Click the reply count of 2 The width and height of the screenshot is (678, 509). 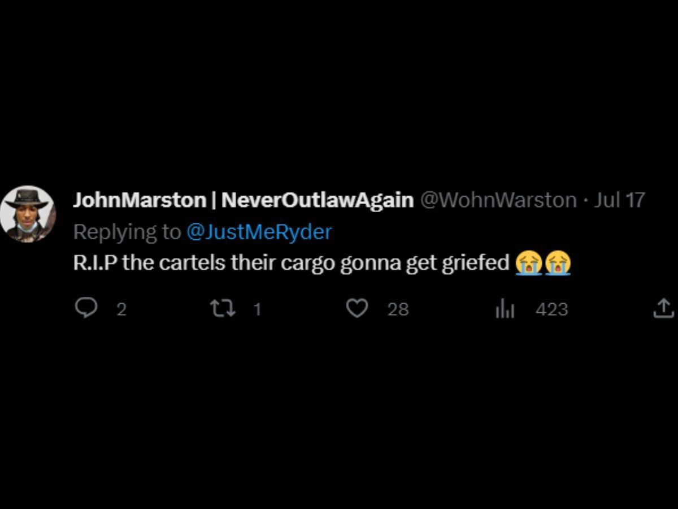tap(121, 309)
